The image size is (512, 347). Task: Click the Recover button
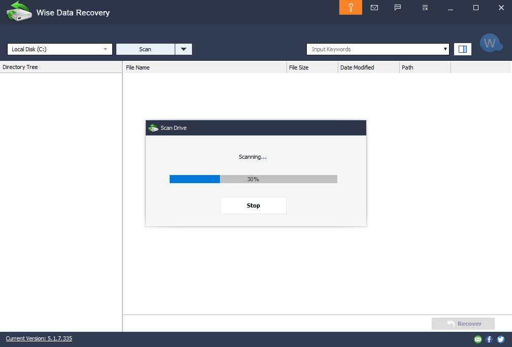pos(463,324)
